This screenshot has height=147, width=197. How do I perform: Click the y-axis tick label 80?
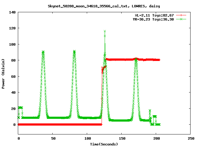[x=13, y=60]
